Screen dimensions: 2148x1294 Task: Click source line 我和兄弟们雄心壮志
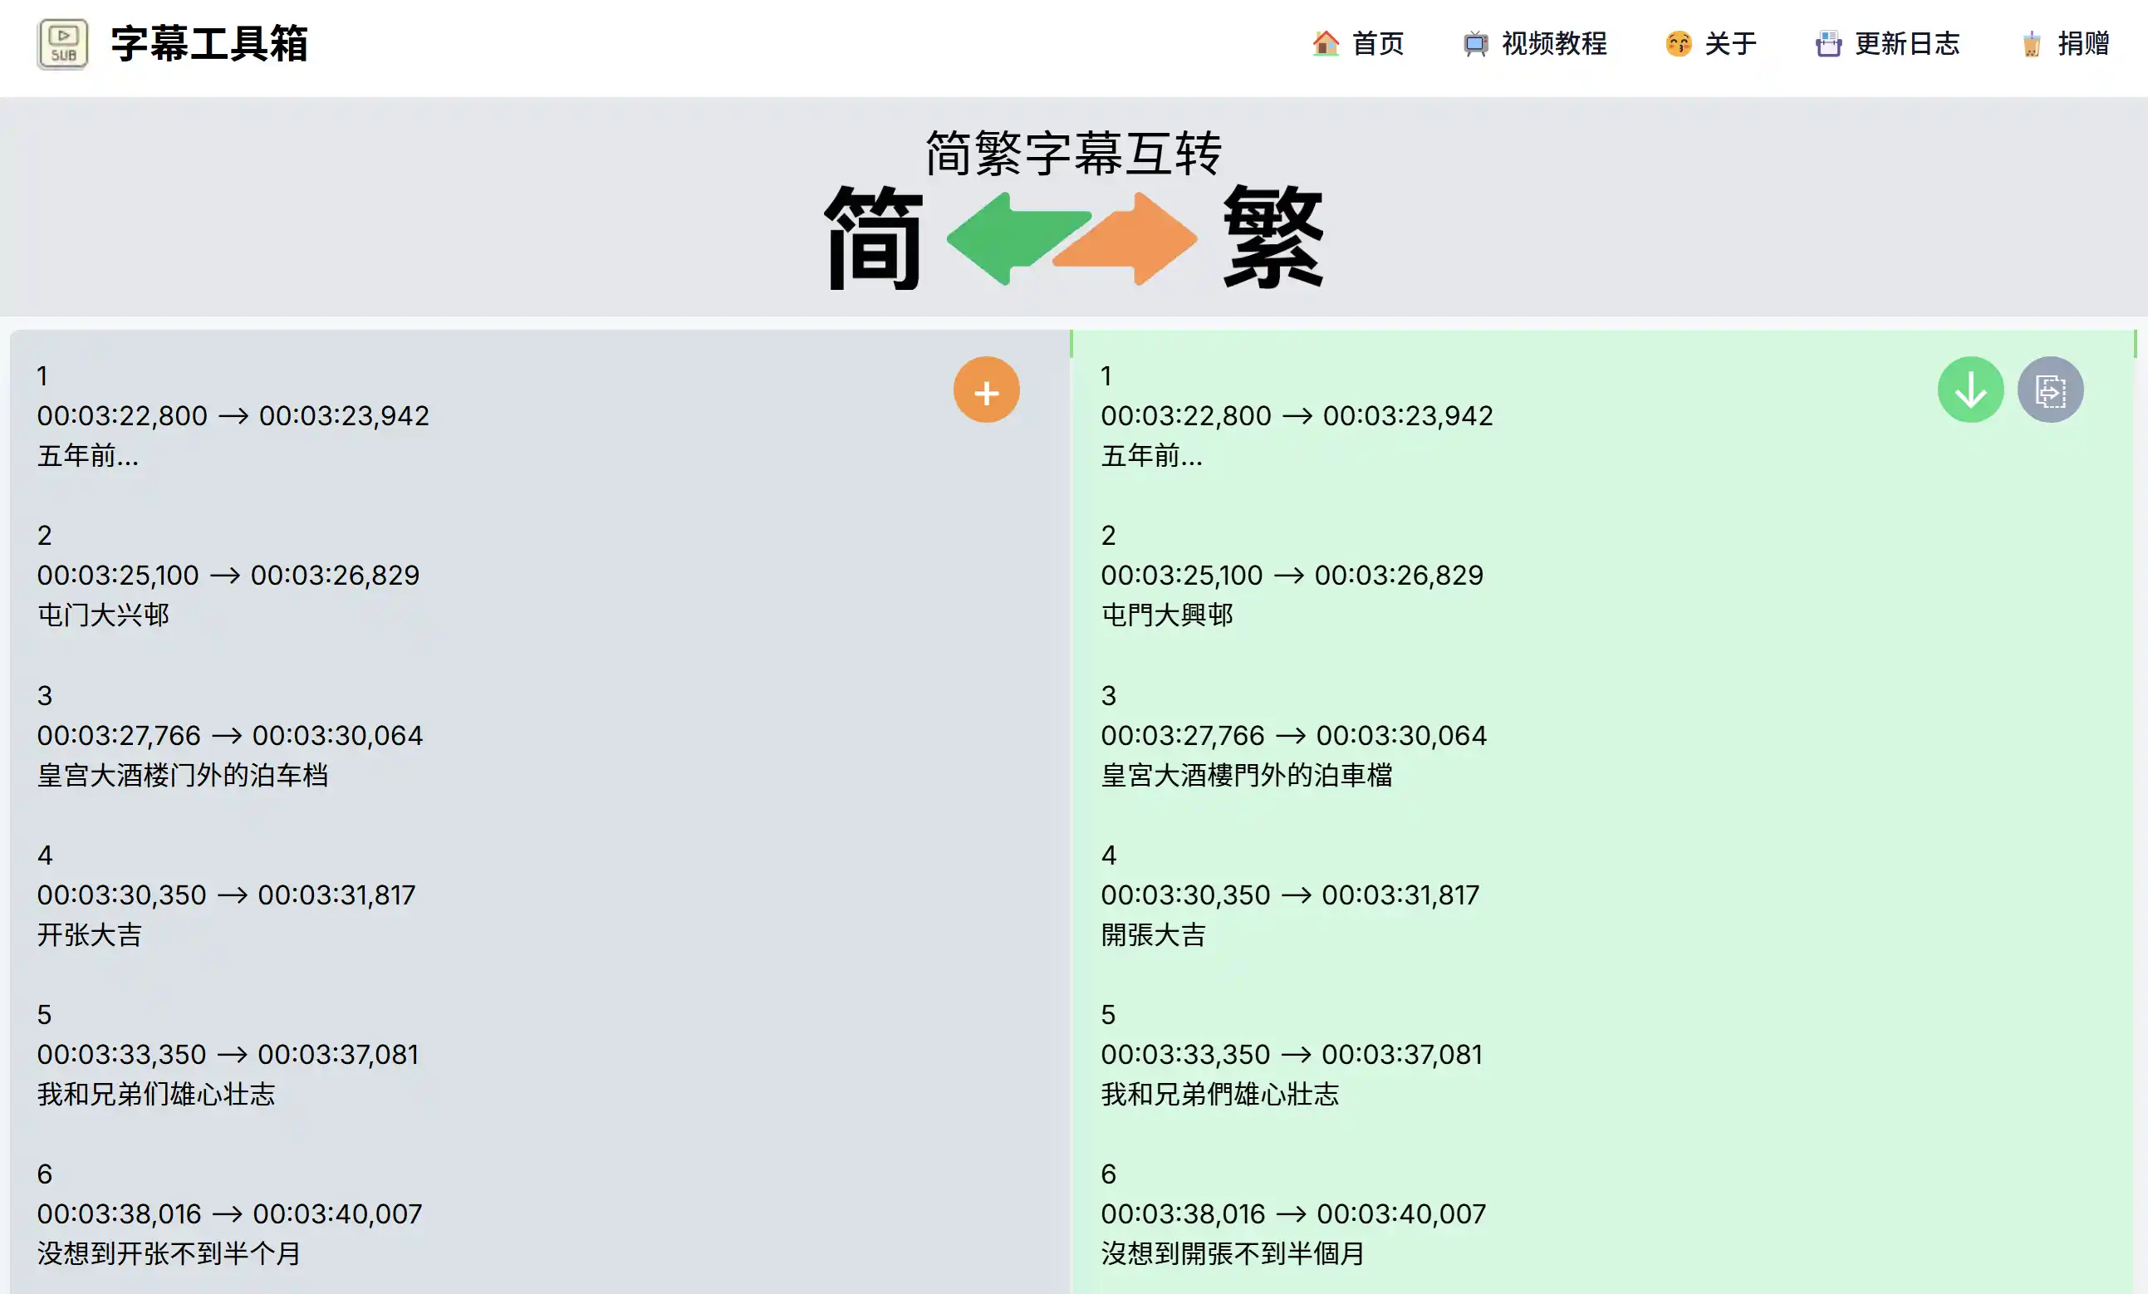point(156,1095)
